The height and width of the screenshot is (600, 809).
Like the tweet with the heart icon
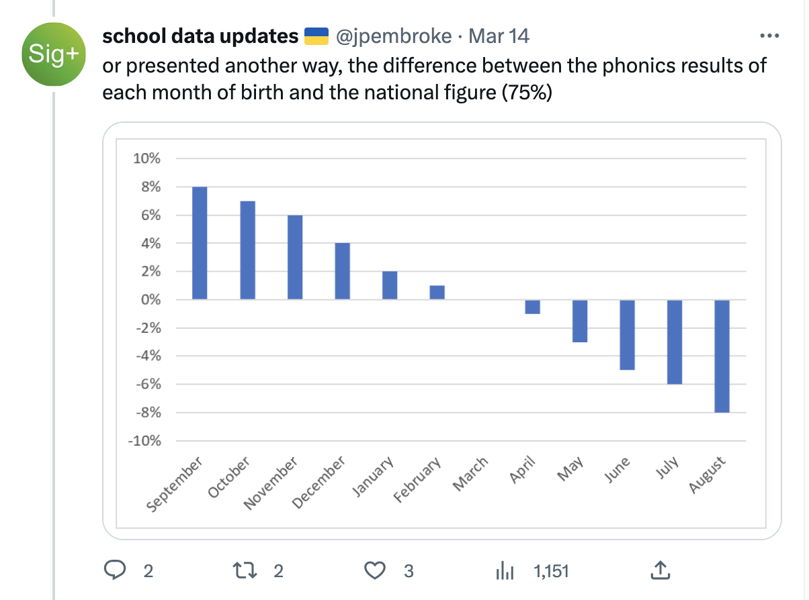(x=374, y=570)
